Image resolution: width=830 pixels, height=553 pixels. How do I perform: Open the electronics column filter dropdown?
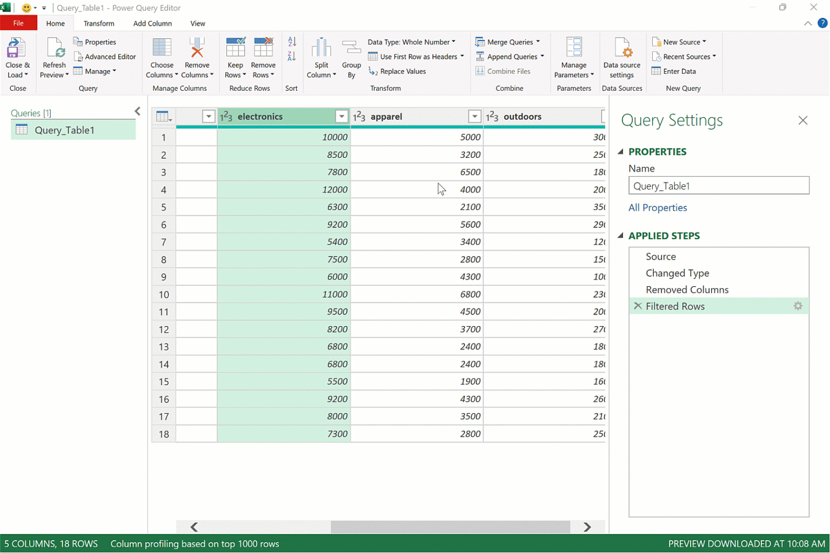pos(342,117)
